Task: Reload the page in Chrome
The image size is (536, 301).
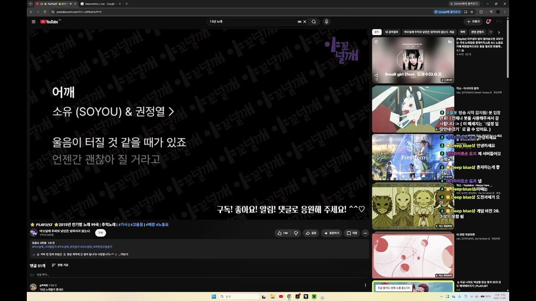Action: [45, 12]
